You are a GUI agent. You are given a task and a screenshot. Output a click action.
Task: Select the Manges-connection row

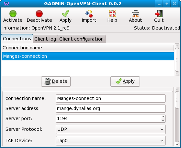(x=88, y=56)
